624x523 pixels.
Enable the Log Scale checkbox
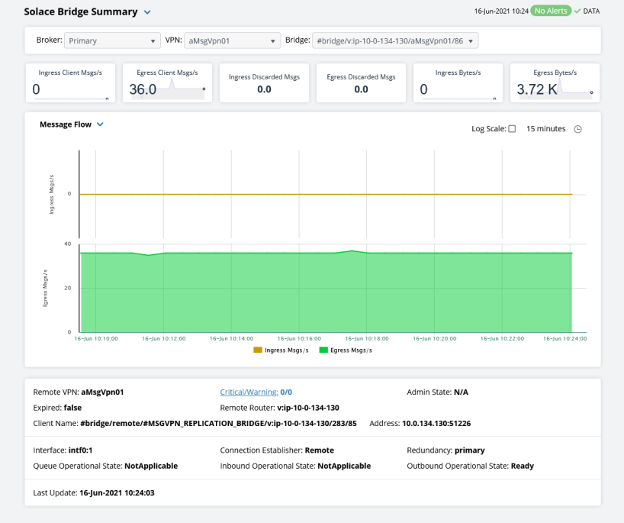512,129
